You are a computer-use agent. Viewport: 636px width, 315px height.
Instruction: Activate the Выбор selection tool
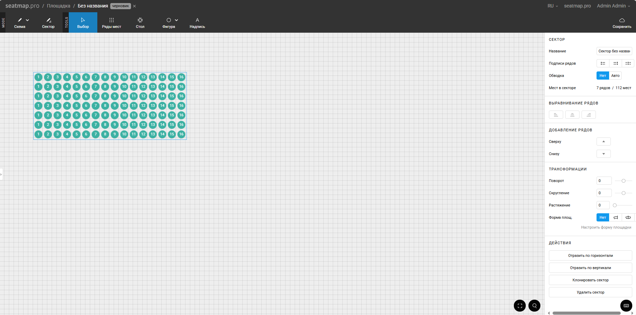[x=83, y=22]
